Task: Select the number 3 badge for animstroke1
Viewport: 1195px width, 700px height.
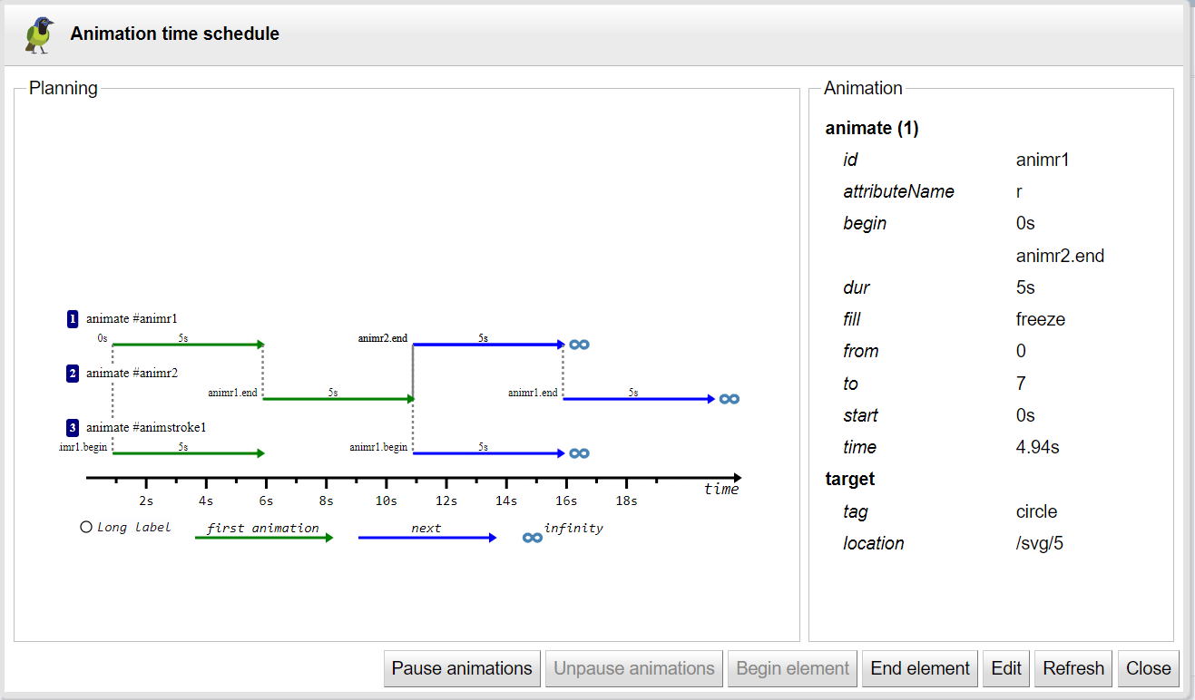Action: pos(73,428)
